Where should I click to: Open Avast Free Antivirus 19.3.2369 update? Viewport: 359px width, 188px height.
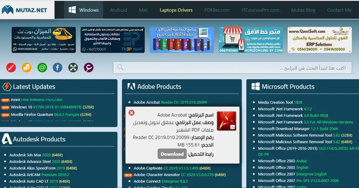36,100
